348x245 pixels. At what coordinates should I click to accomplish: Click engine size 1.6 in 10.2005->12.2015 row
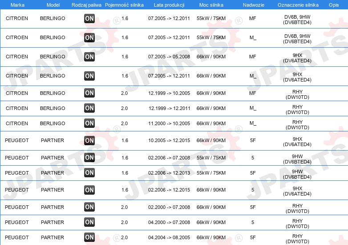tap(125, 140)
